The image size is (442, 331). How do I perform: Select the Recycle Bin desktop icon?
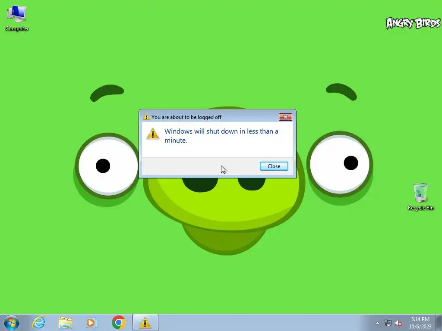[420, 197]
